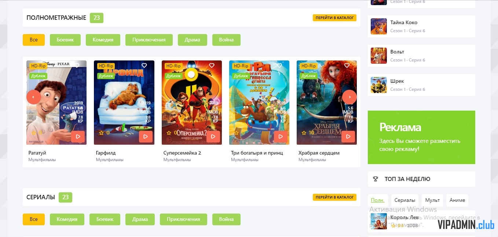
Task: Click the carousel next arrow button
Action: (349, 97)
